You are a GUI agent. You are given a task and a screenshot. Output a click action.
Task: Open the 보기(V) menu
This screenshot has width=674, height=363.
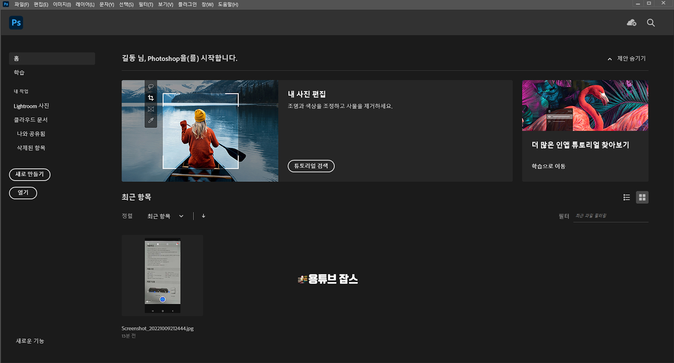pos(166,5)
